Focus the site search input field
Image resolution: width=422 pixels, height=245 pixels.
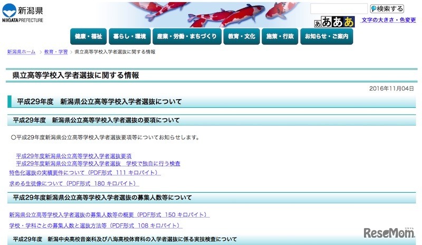339,8
